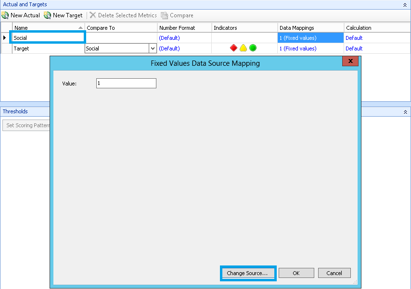Collapse the Thresholds panel
This screenshot has width=411, height=289.
[x=405, y=111]
